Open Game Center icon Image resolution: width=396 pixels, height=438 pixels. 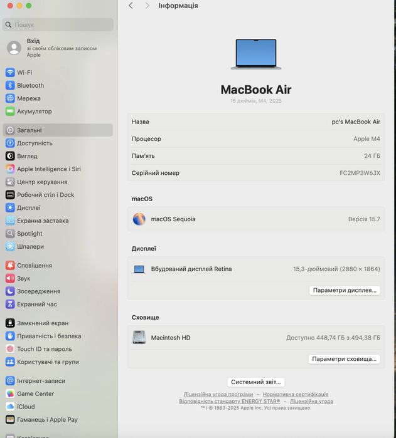(x=10, y=394)
